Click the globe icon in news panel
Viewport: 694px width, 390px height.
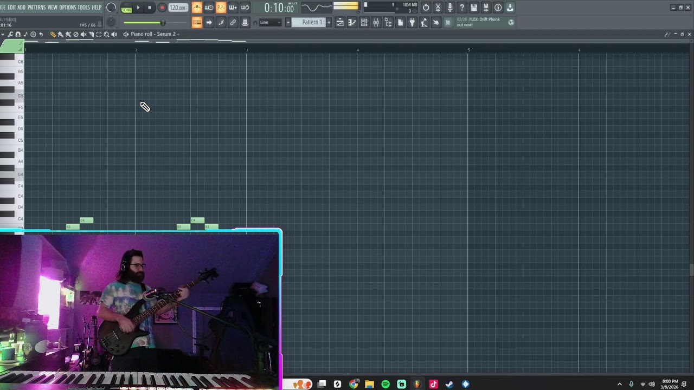511,22
